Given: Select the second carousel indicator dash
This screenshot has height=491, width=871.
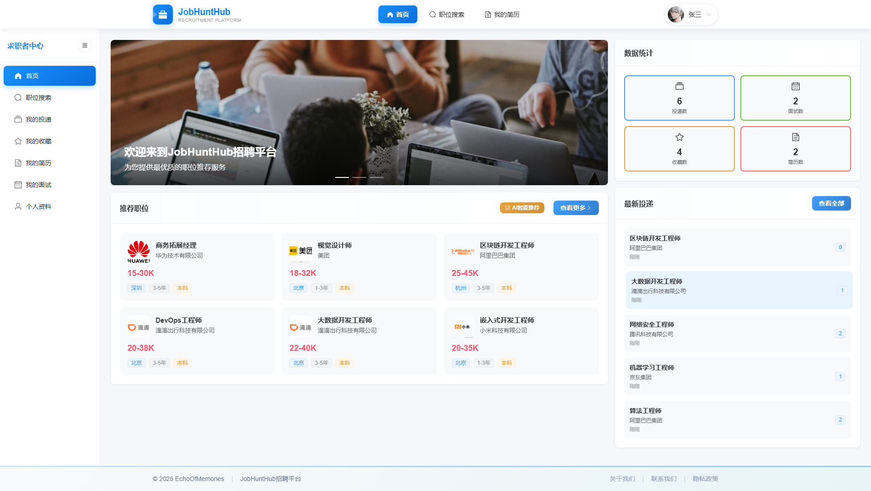Looking at the screenshot, I should point(359,177).
